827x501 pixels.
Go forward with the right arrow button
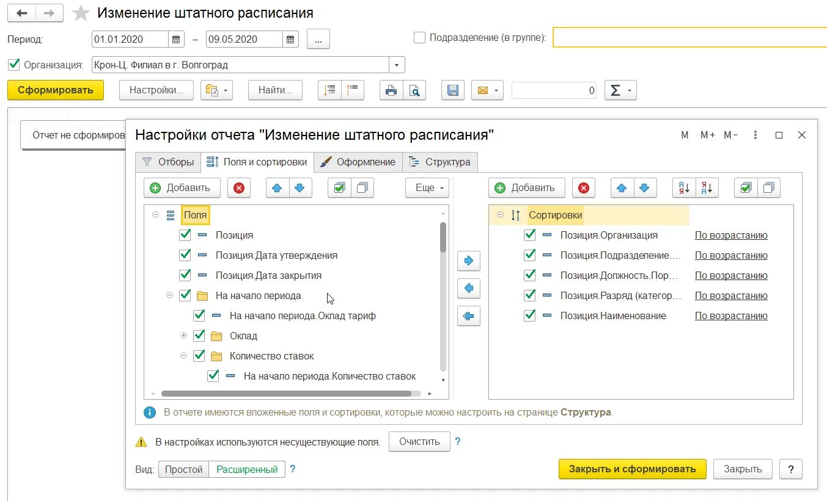pyautogui.click(x=50, y=13)
